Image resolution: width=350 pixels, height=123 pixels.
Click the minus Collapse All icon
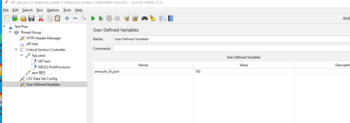[75, 19]
